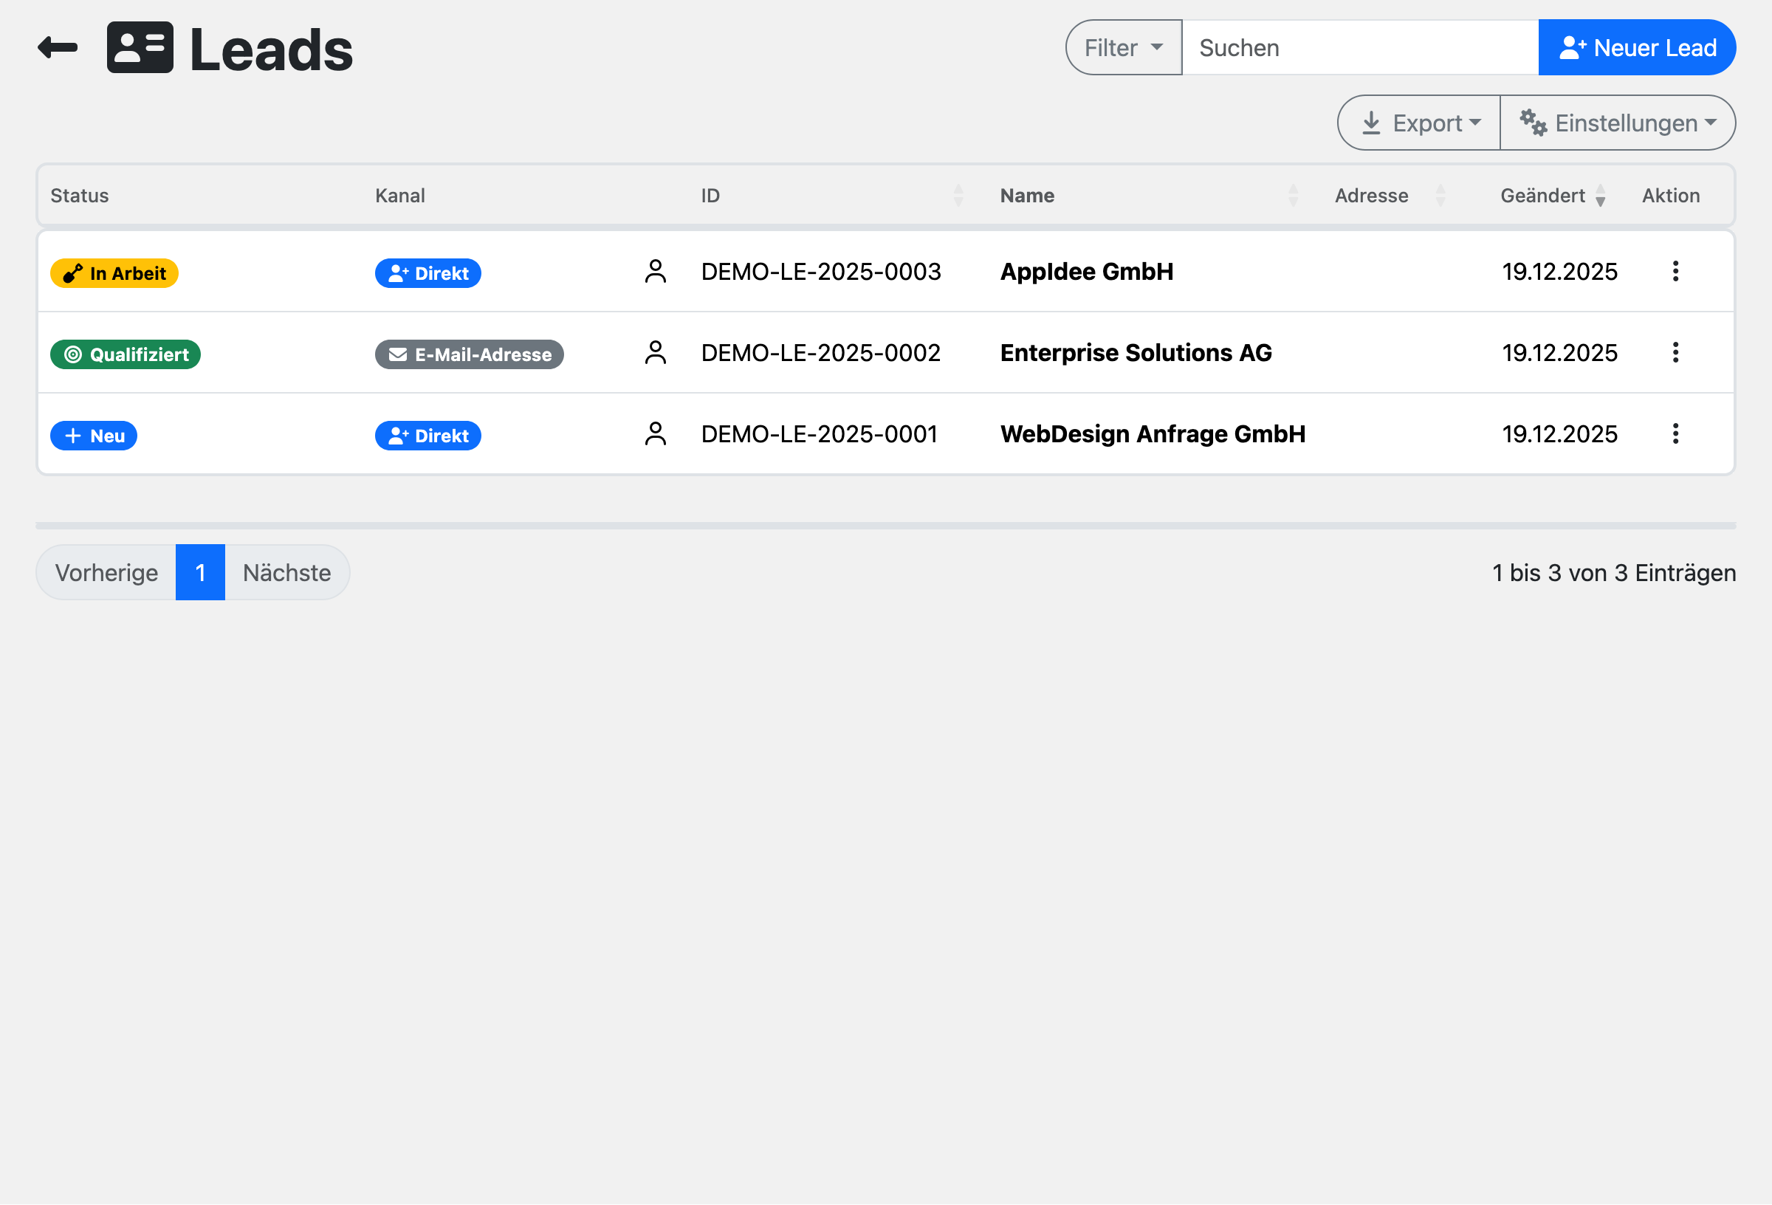Open action menu for AppIdee GmbH
The width and height of the screenshot is (1772, 1205).
click(1675, 272)
